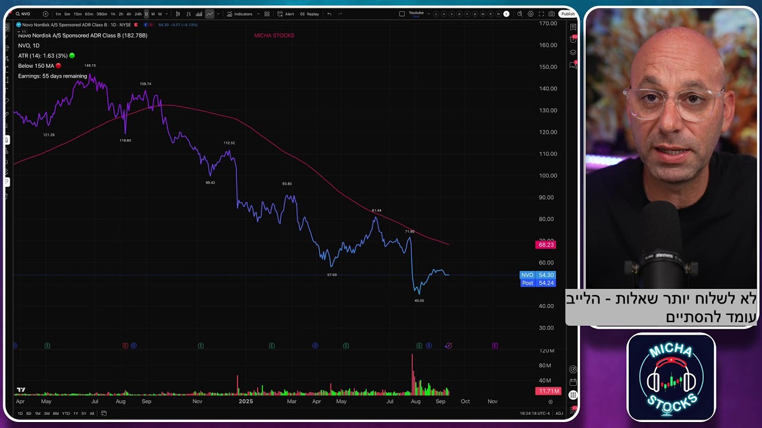Select the 1m timeframe
This screenshot has height=428, width=762.
point(58,14)
